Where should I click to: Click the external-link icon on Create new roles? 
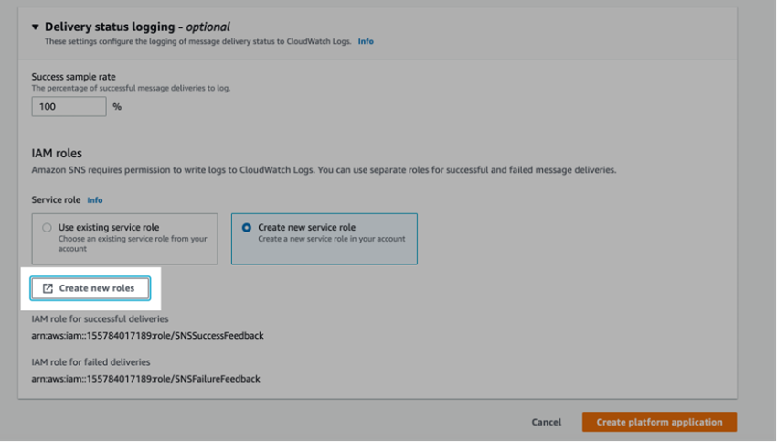48,288
